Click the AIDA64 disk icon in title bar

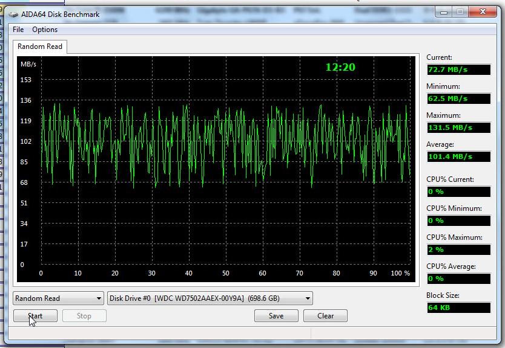[13, 14]
